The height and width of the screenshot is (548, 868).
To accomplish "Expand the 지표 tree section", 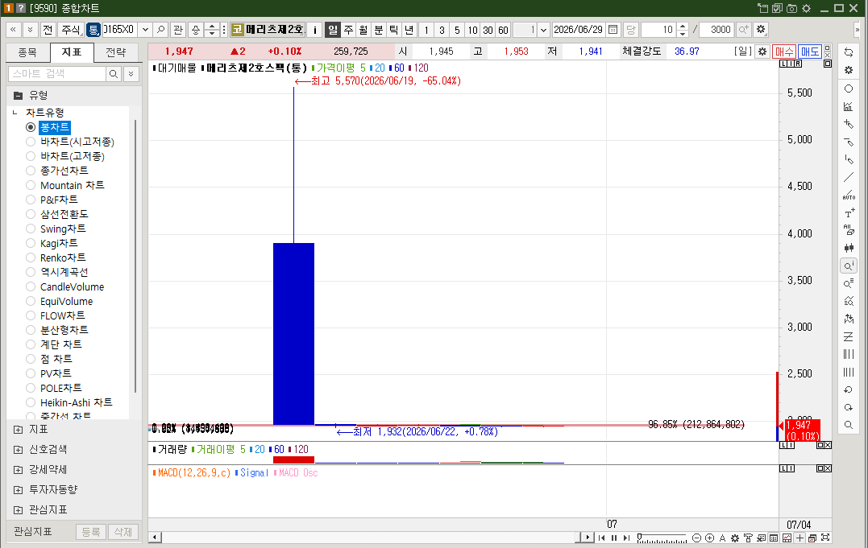I will point(19,430).
